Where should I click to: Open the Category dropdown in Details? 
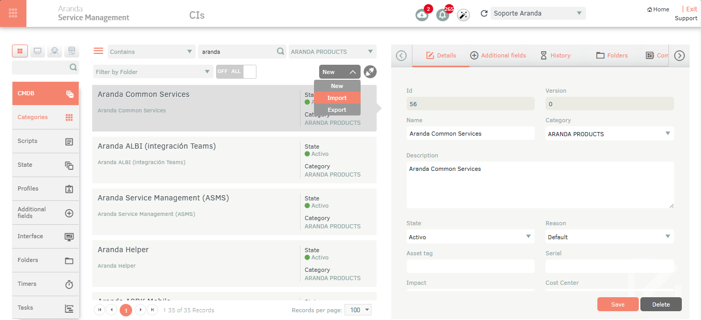[610, 134]
